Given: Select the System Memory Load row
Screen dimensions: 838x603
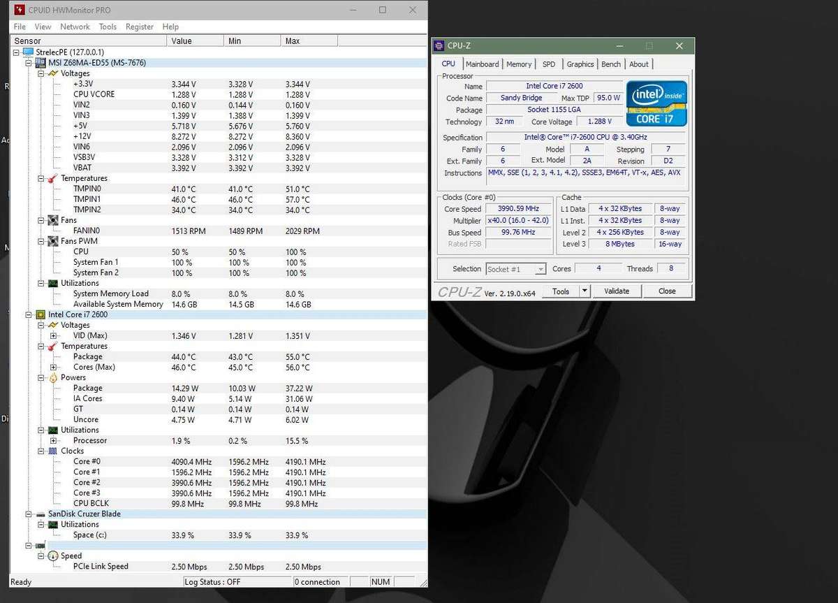Looking at the screenshot, I should pyautogui.click(x=218, y=293).
